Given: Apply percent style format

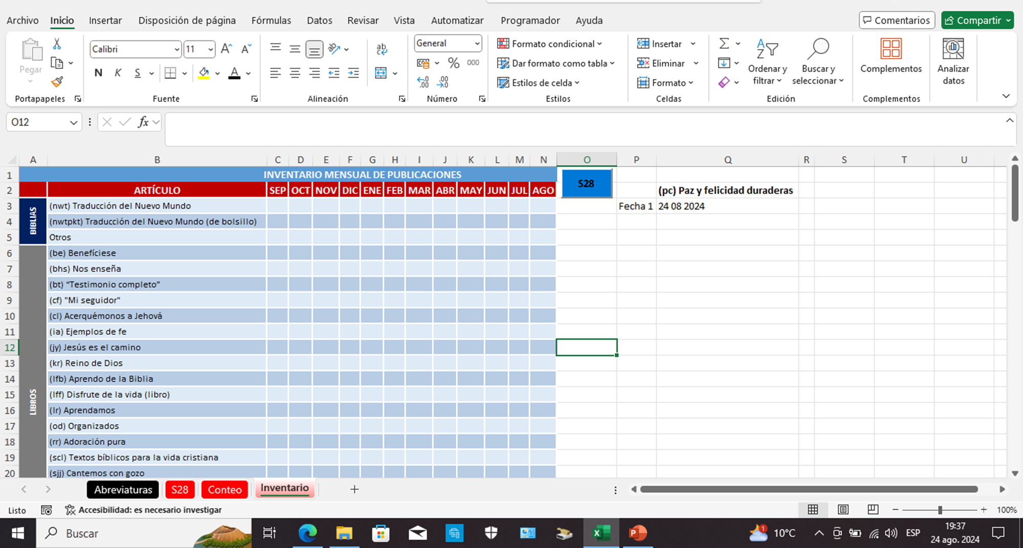Looking at the screenshot, I should pyautogui.click(x=453, y=63).
